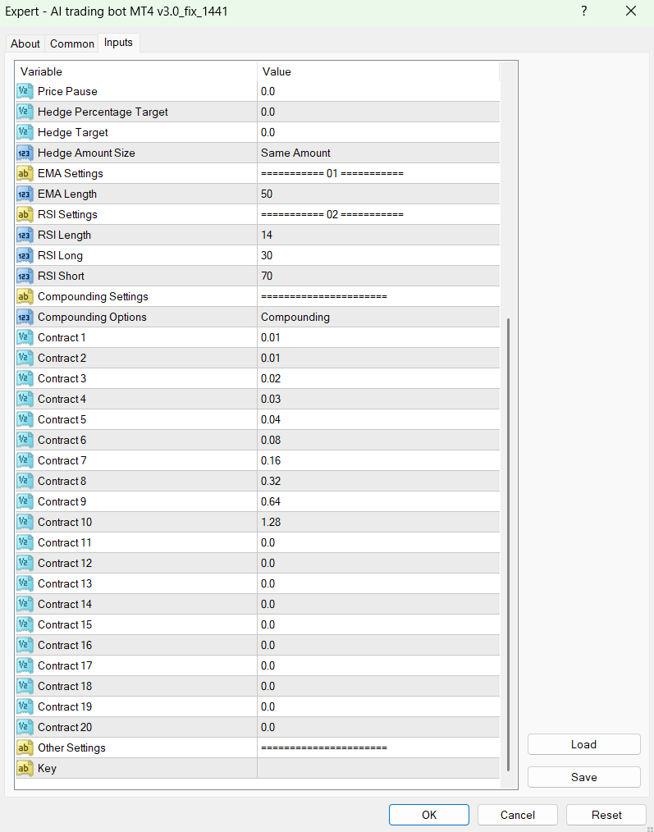The width and height of the screenshot is (654, 832).
Task: Select the Contract 19 row label
Action: (65, 706)
